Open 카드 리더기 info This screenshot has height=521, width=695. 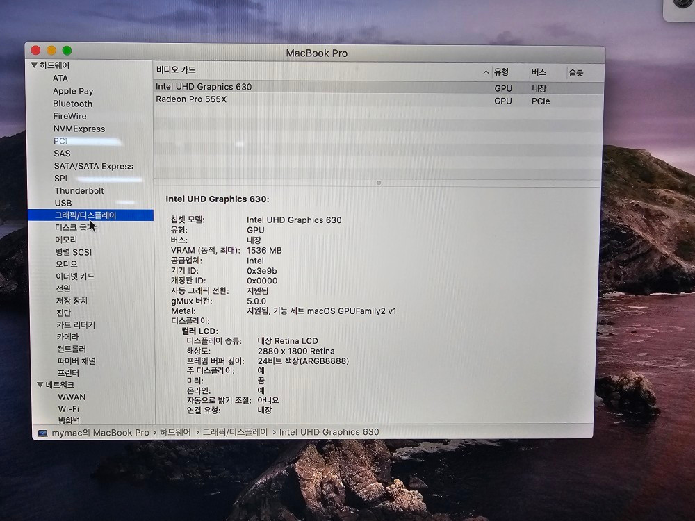point(76,324)
